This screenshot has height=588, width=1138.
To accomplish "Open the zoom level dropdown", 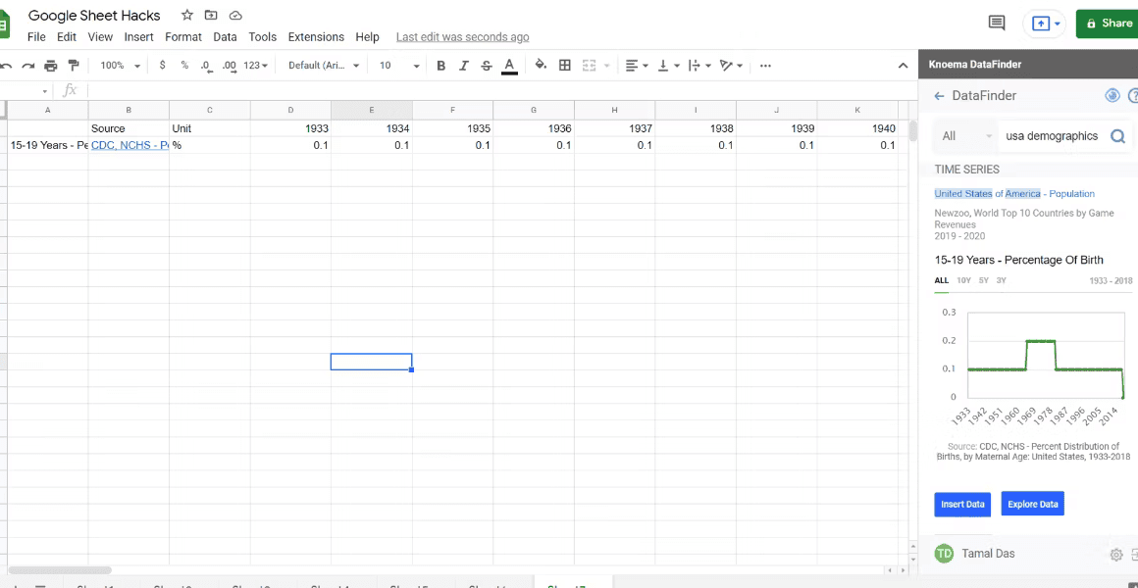I will click(120, 66).
